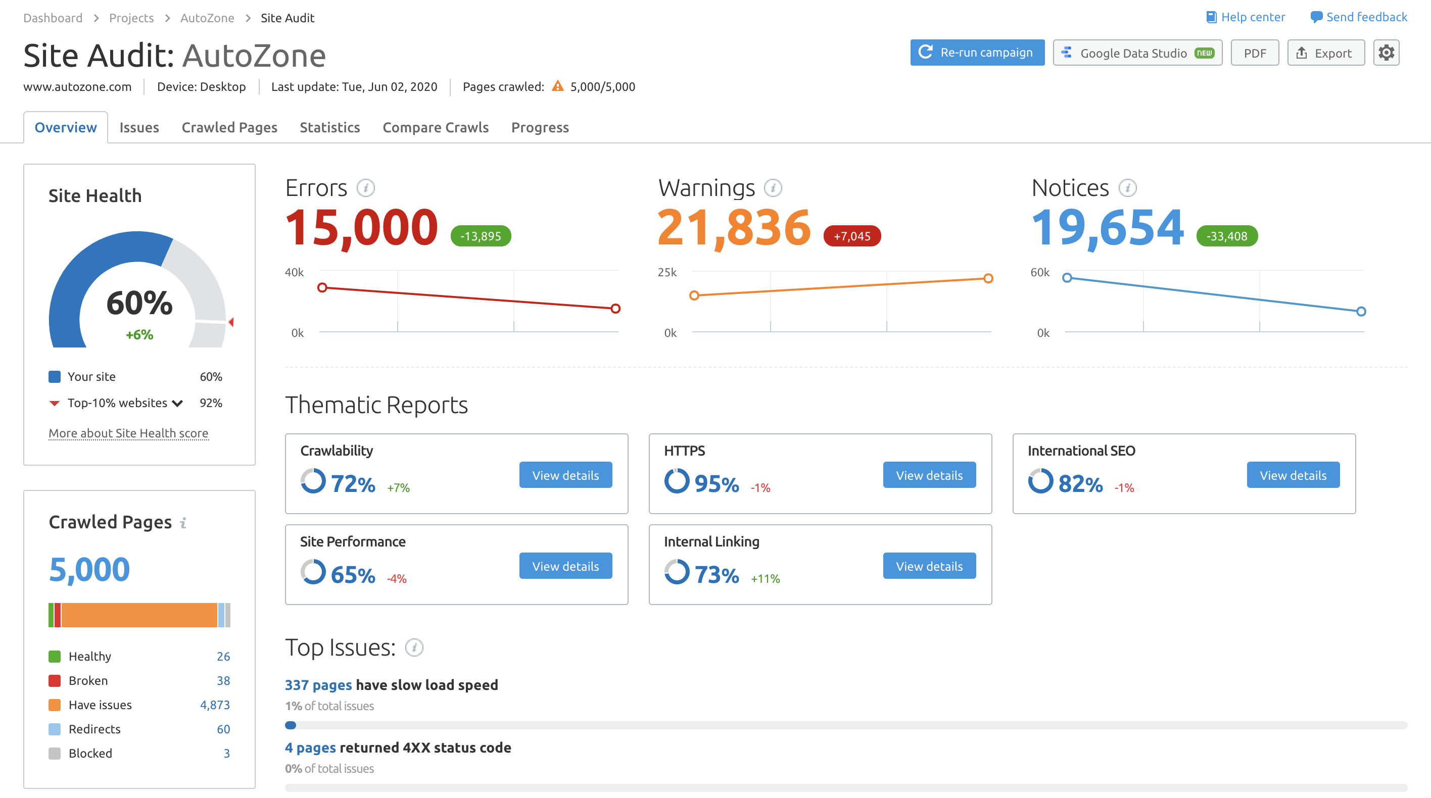Image resolution: width=1431 pixels, height=798 pixels.
Task: Go to Projects breadcrumb
Action: [x=131, y=18]
